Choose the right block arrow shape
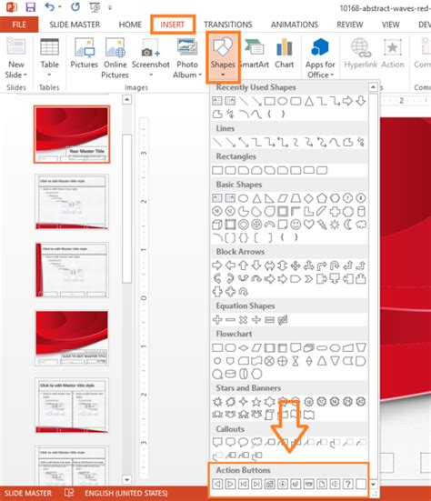Screen dimensions: 431x501 coord(217,266)
